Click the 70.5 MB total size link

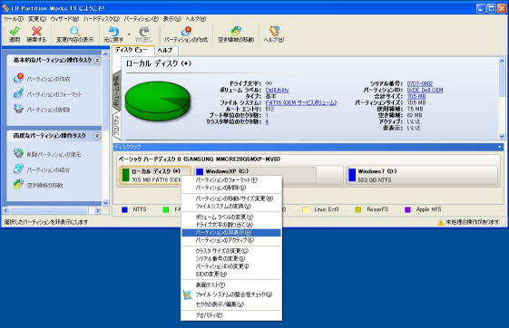(416, 97)
